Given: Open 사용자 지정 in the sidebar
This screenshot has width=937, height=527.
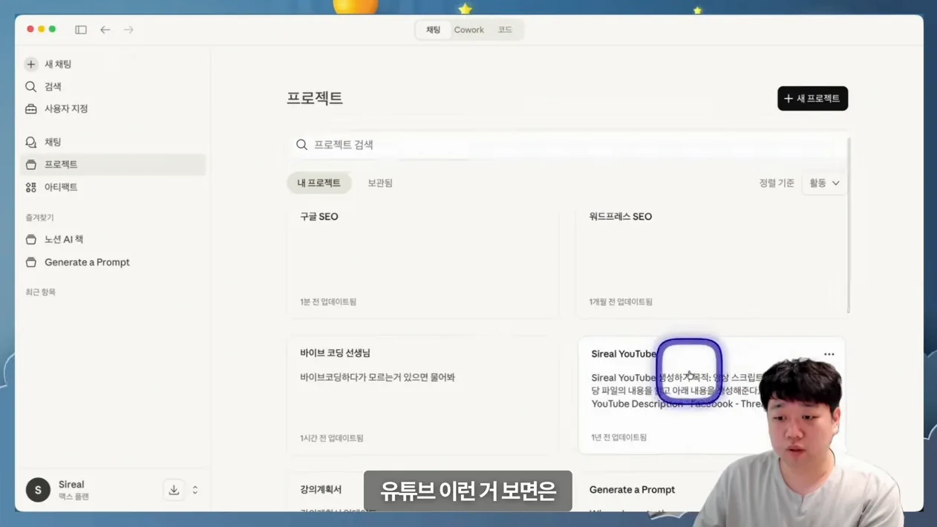Looking at the screenshot, I should click(113, 109).
